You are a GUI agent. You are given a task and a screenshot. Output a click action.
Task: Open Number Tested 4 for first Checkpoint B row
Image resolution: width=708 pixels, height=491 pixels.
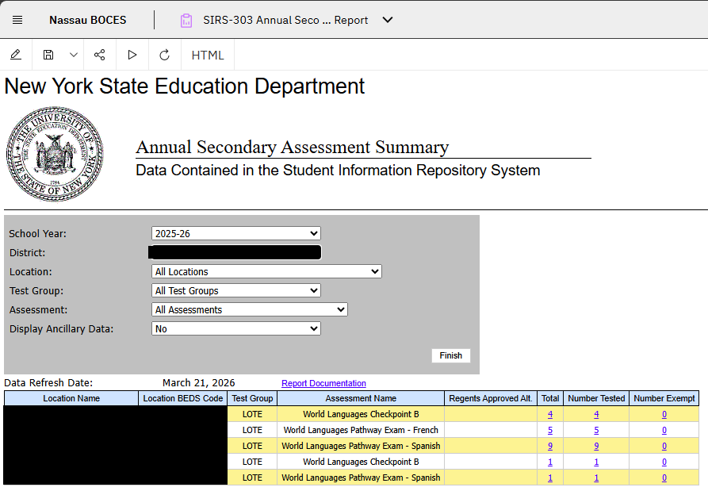point(596,414)
